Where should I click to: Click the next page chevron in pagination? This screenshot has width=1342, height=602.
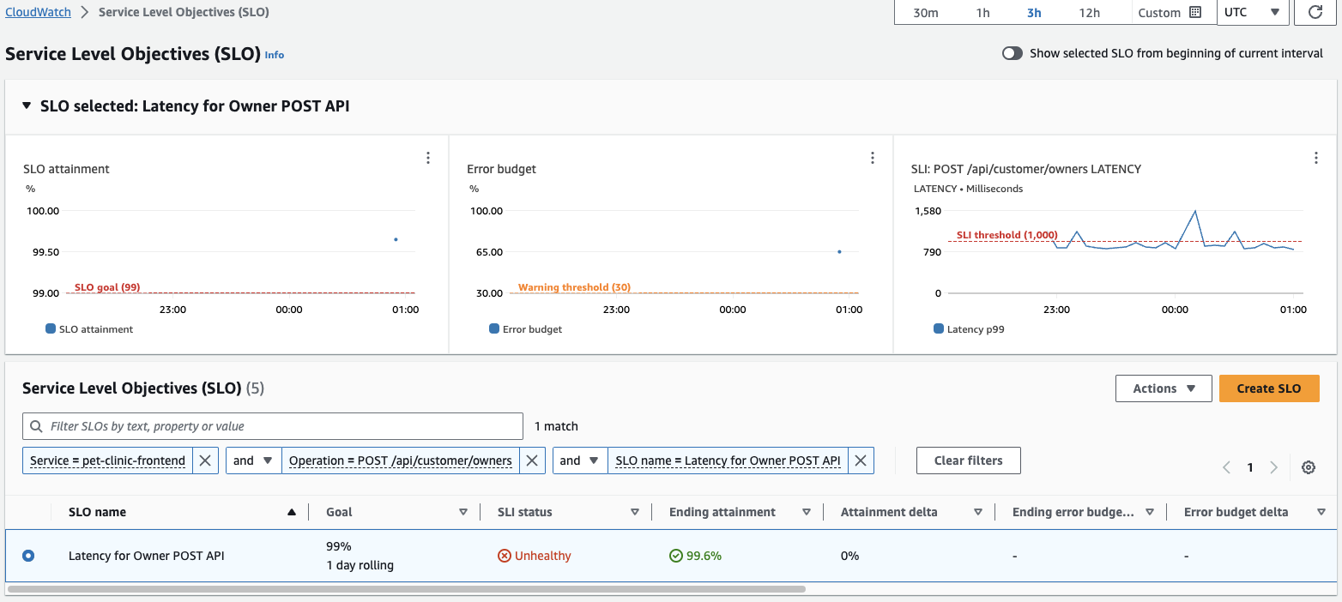[1274, 467]
